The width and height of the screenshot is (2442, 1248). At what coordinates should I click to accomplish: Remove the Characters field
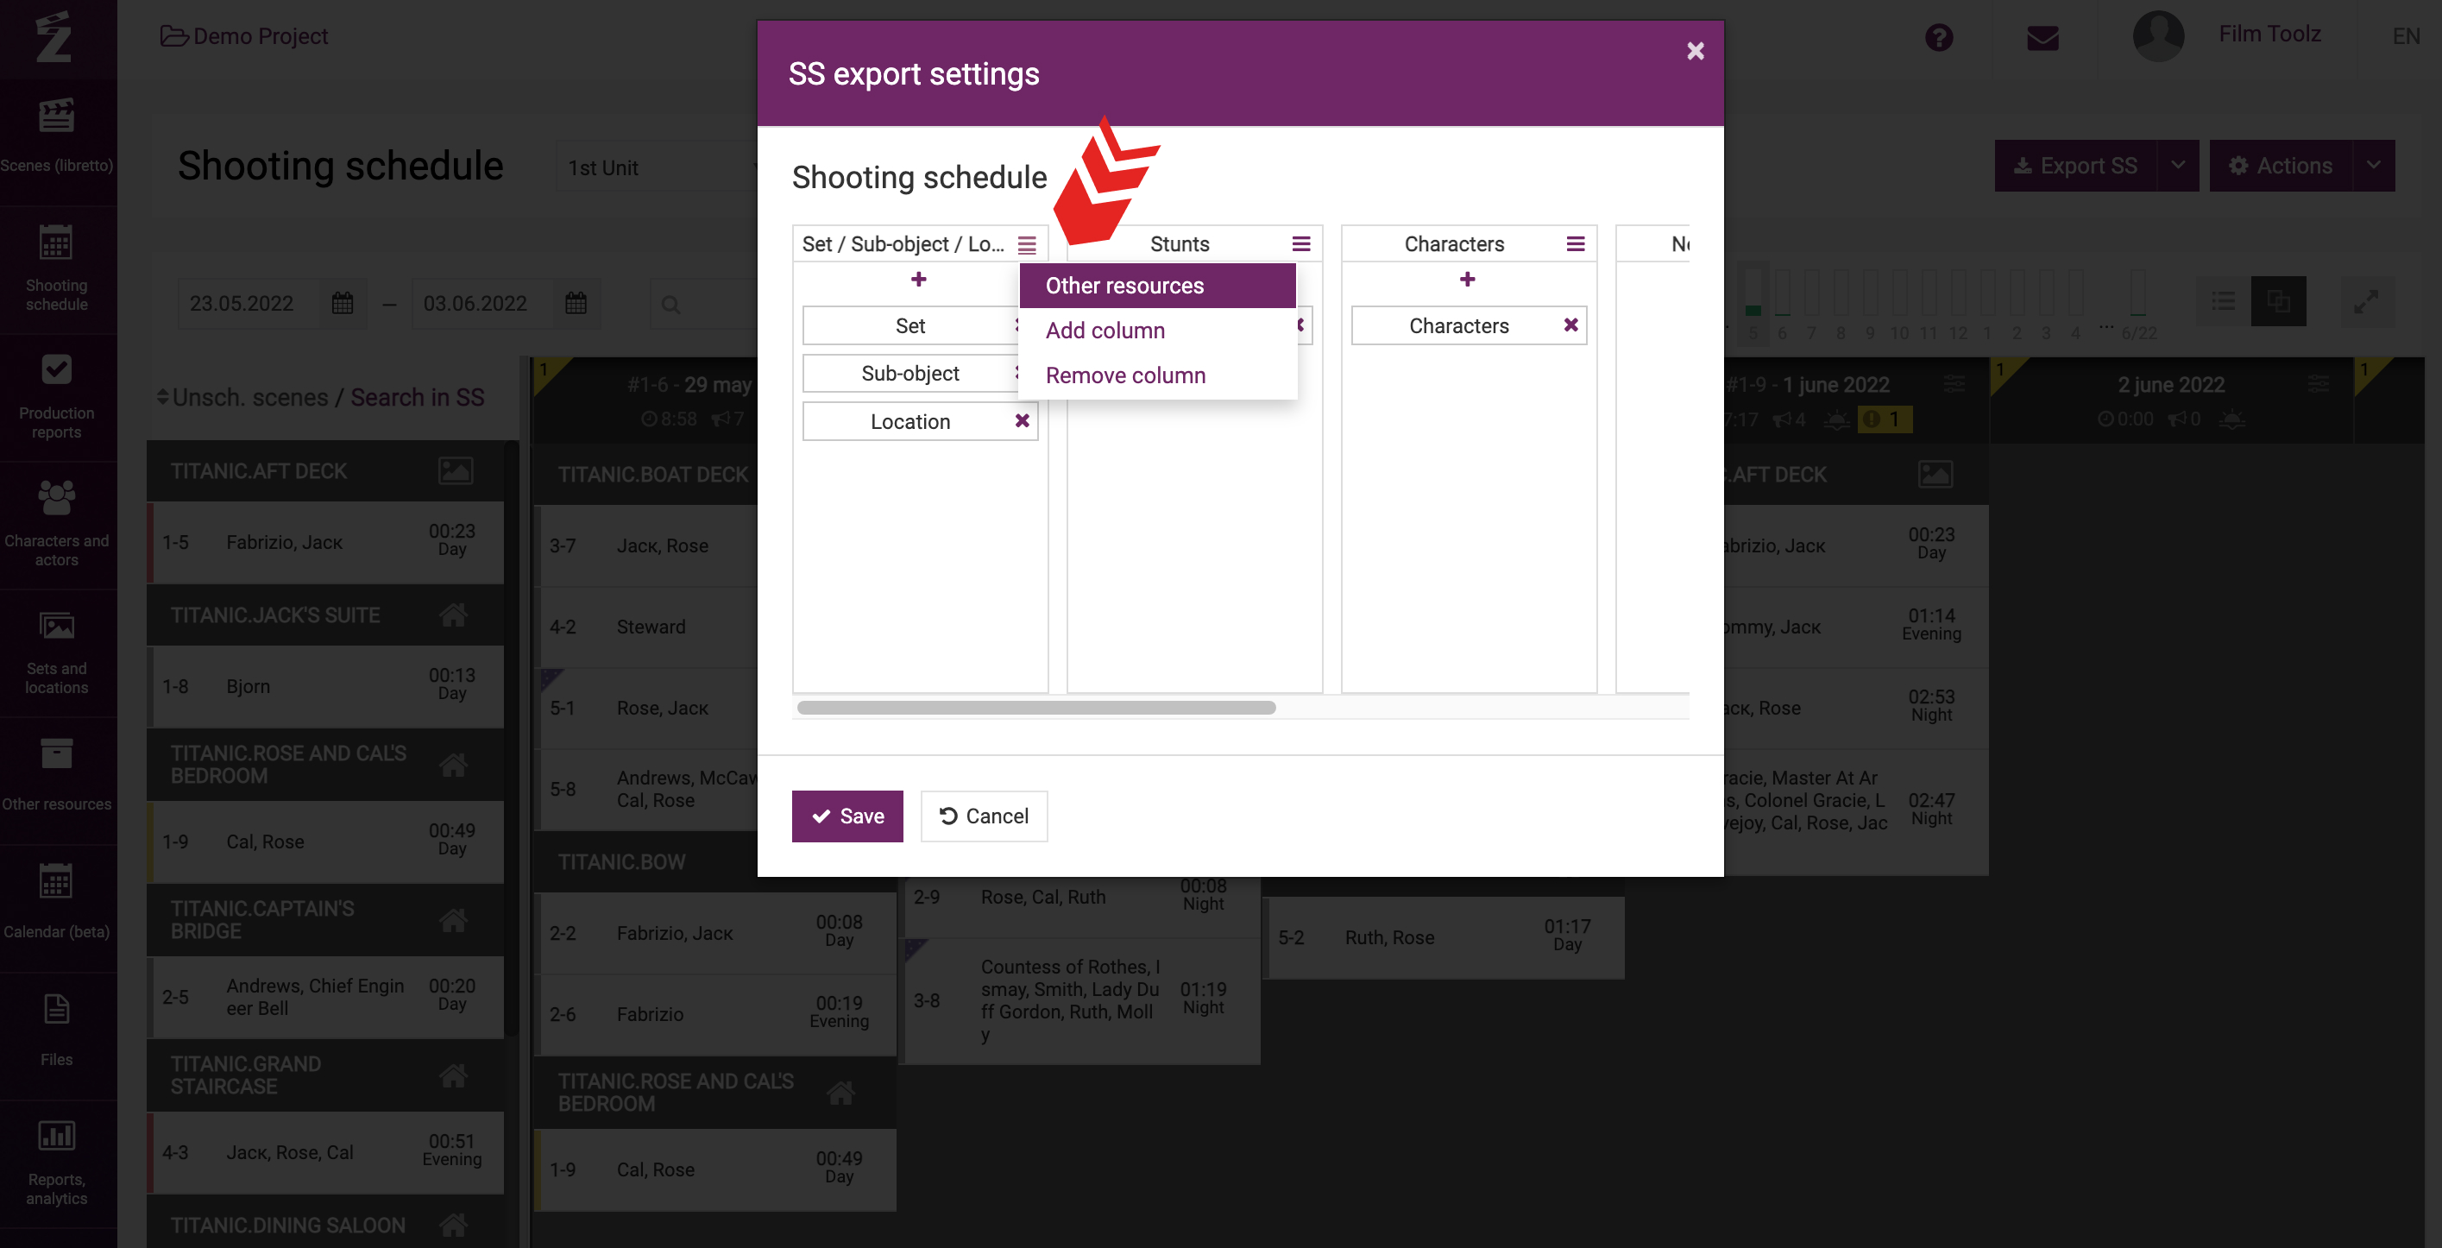(1570, 325)
